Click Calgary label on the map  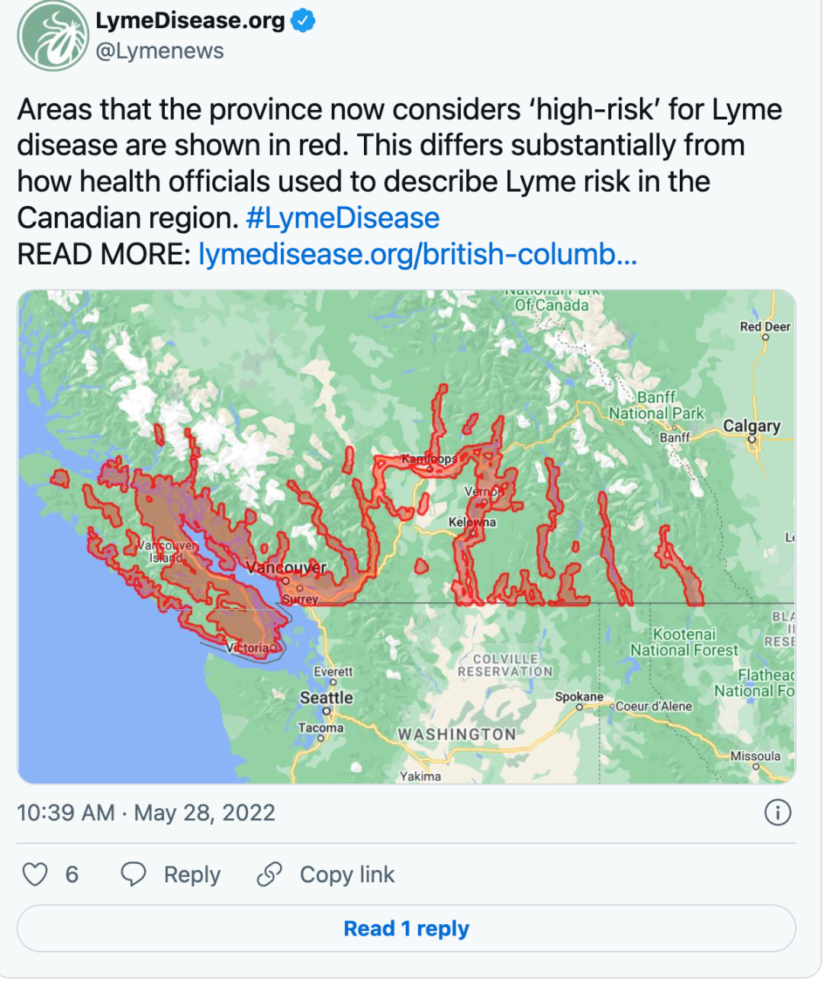click(x=752, y=426)
